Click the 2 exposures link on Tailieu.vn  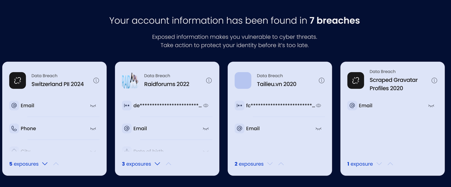[249, 164]
